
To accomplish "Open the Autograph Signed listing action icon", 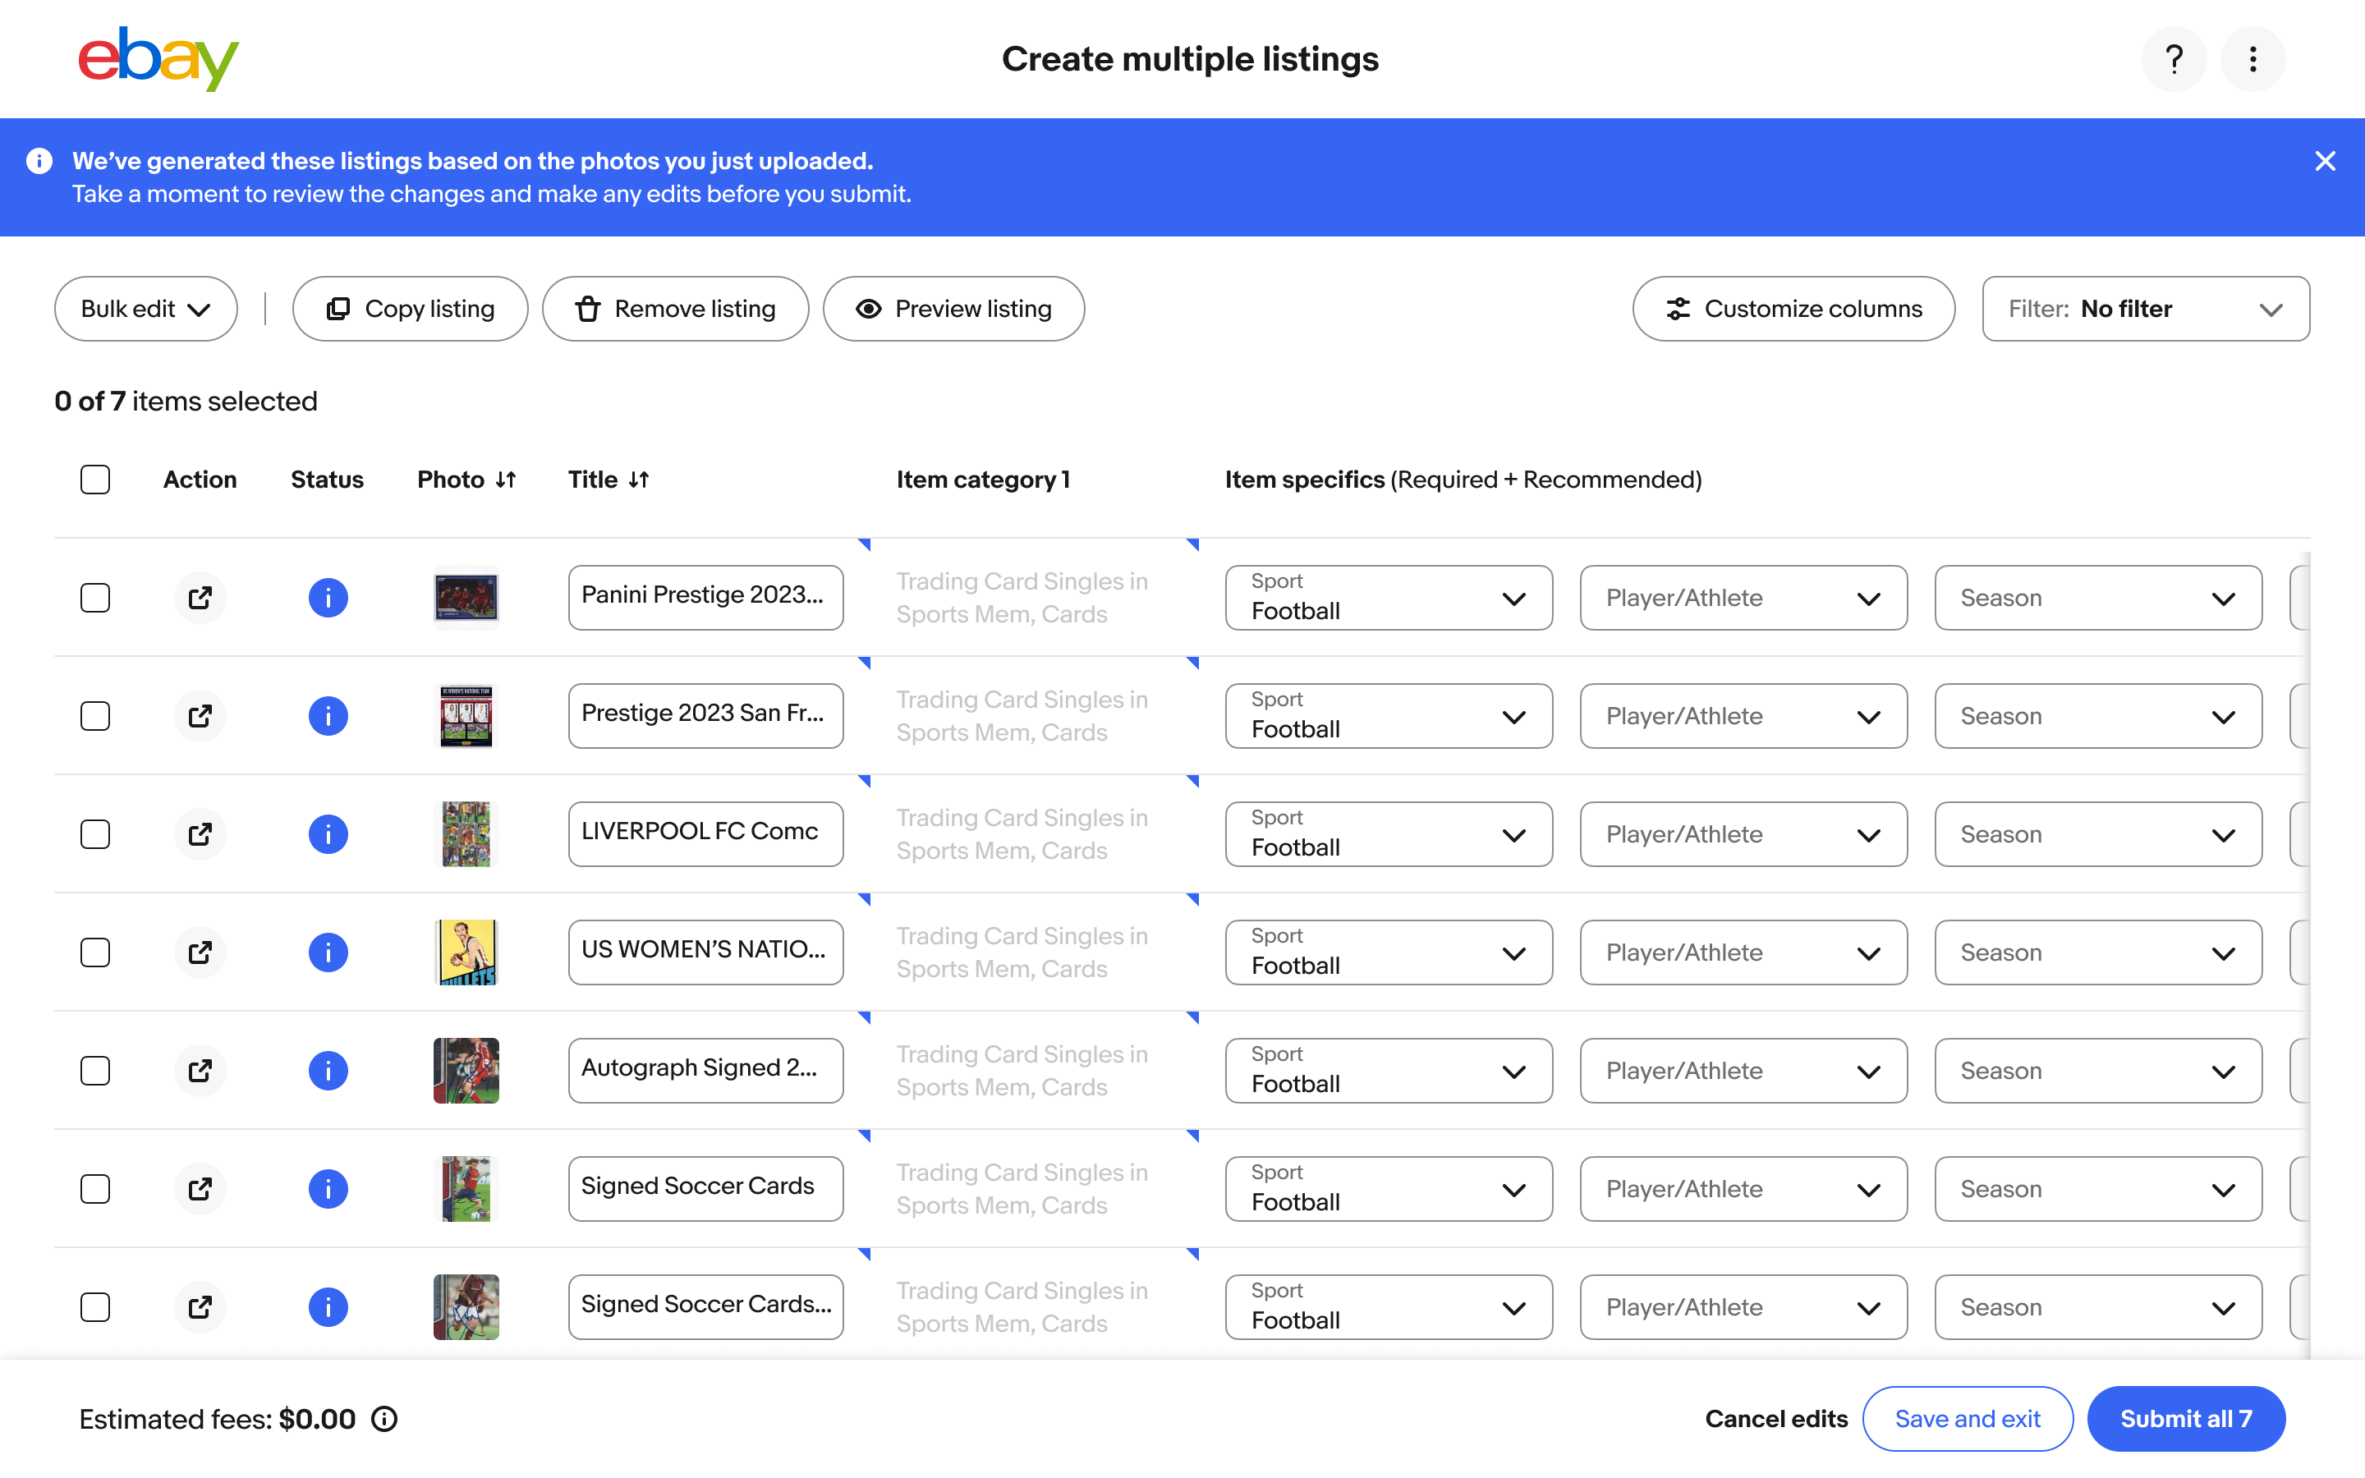I will coord(200,1071).
